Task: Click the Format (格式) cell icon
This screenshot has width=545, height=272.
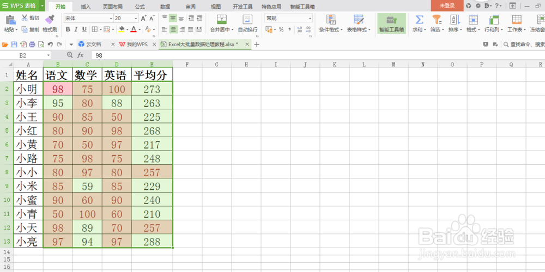Action: pos(473,20)
